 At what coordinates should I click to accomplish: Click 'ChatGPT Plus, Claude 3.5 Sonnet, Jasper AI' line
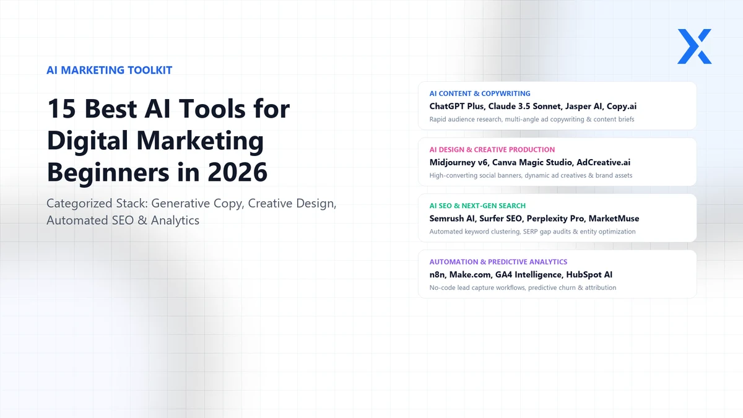pyautogui.click(x=533, y=107)
